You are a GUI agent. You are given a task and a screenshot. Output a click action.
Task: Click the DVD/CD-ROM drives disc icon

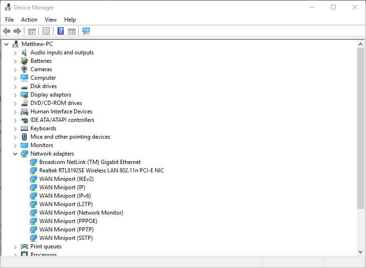[x=24, y=103]
